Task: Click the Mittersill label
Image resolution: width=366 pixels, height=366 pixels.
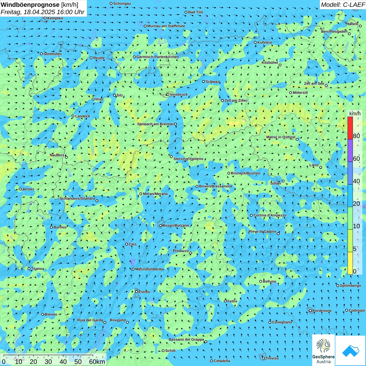Action: (x=300, y=93)
